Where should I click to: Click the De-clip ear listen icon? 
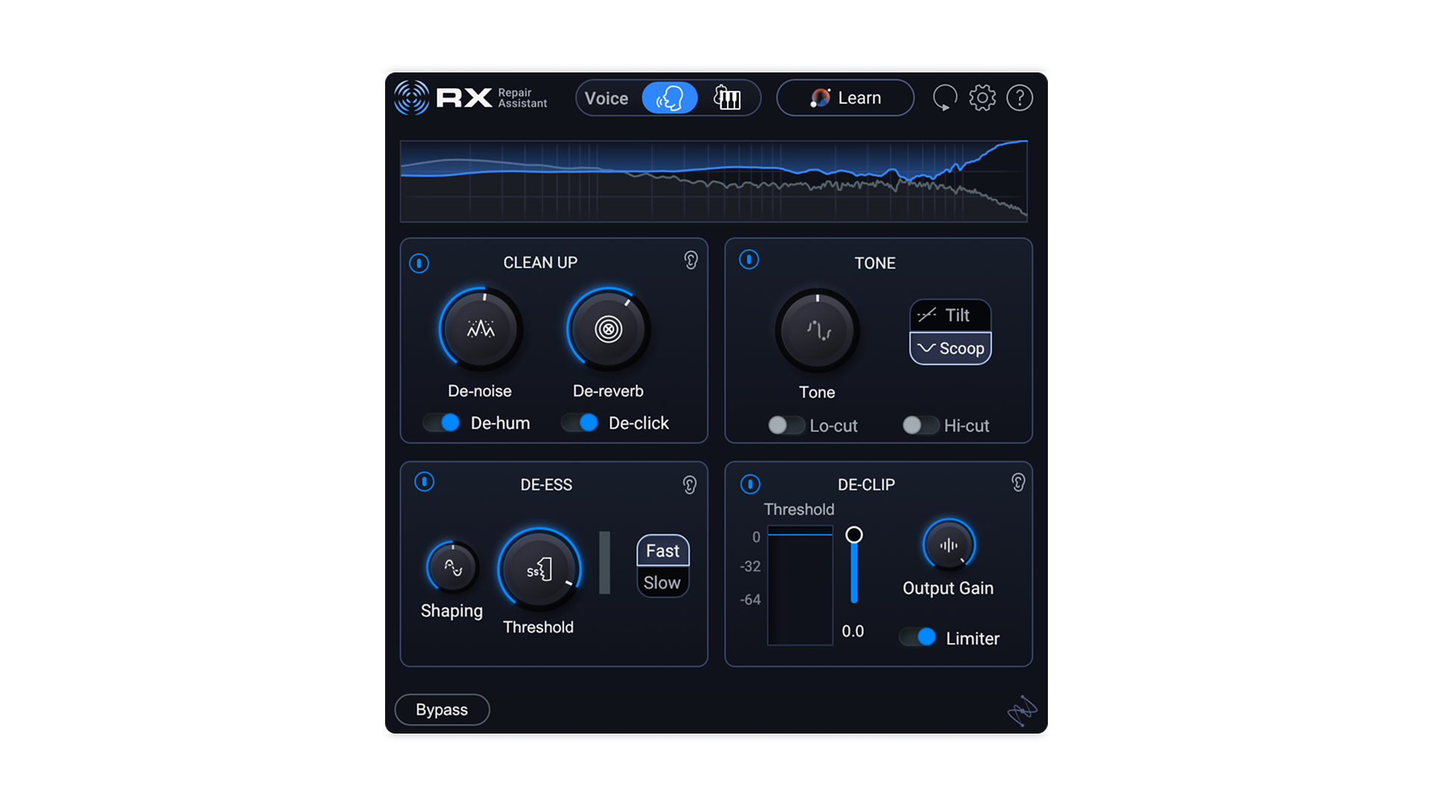tap(1018, 482)
